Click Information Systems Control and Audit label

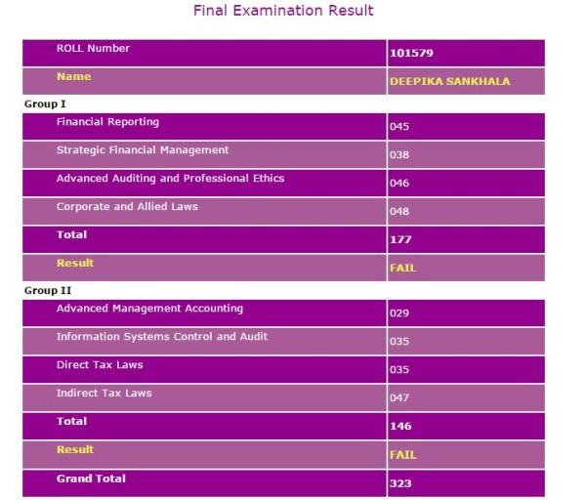tap(162, 337)
